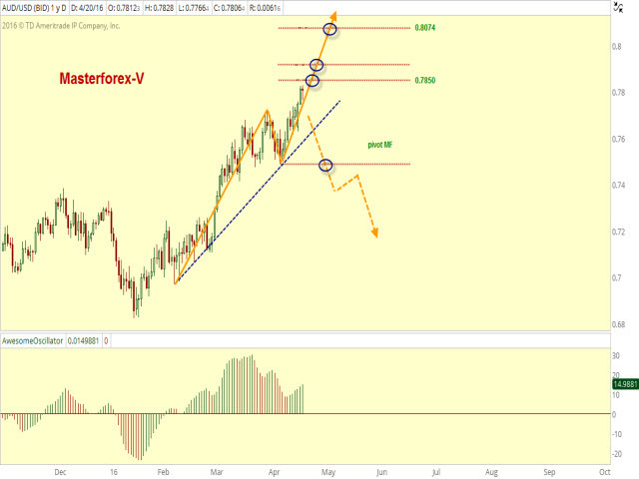639x479 pixels.
Task: Click the Aug time axis label
Action: coord(491,472)
